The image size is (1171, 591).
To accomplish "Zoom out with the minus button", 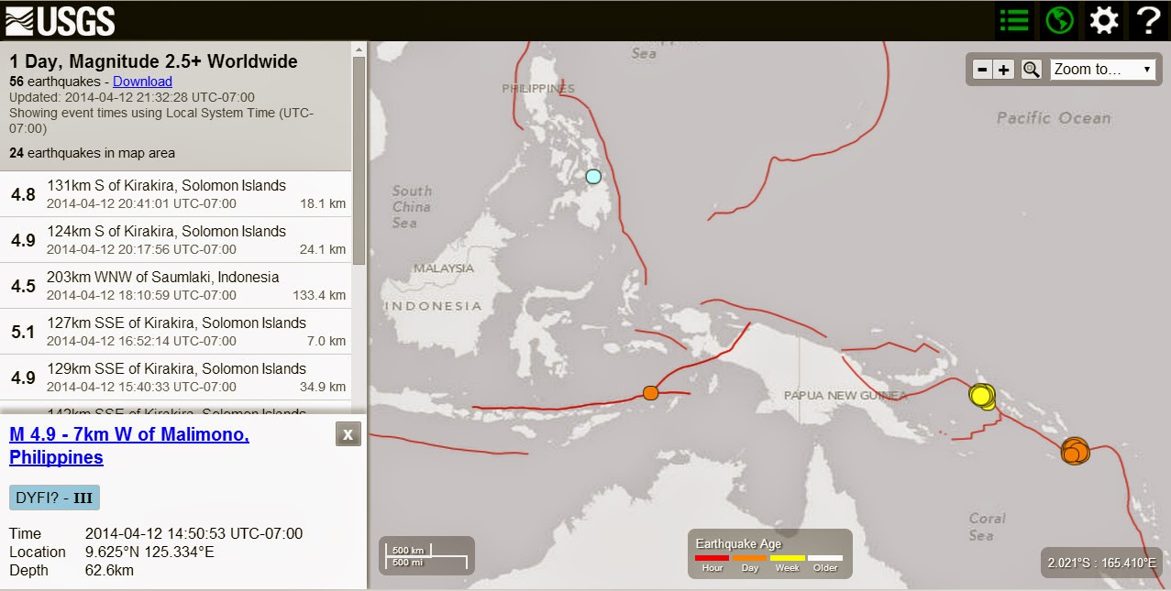I will [980, 68].
